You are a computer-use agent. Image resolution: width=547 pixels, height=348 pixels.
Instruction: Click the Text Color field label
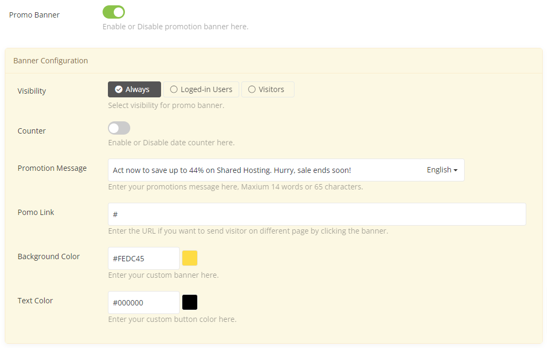[x=35, y=301]
